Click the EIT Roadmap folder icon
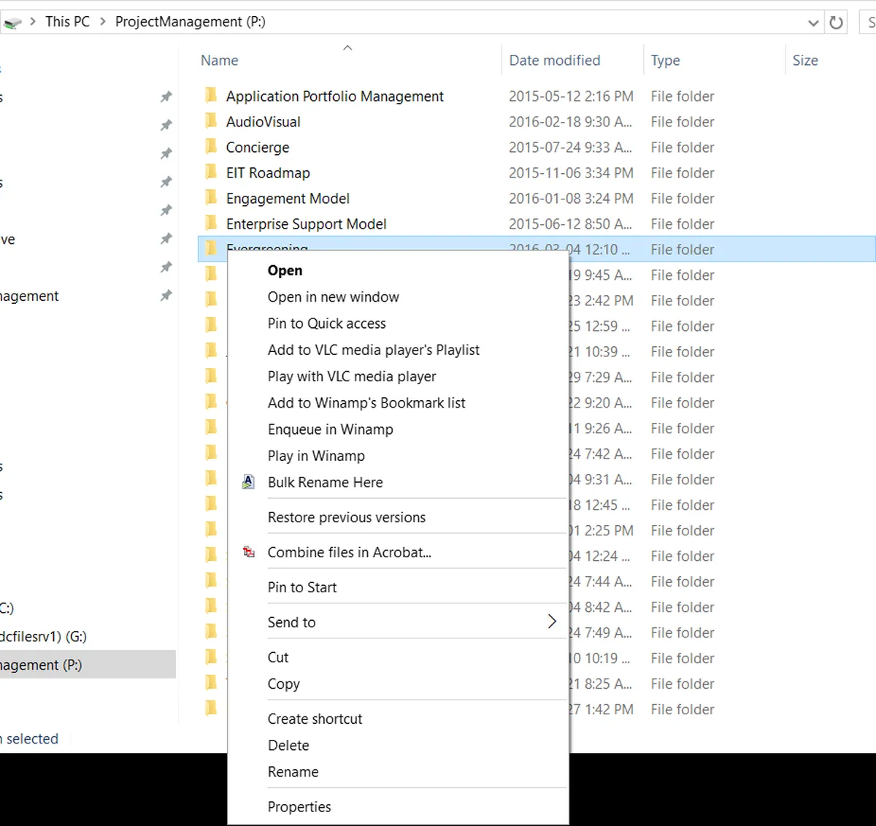 [x=211, y=172]
